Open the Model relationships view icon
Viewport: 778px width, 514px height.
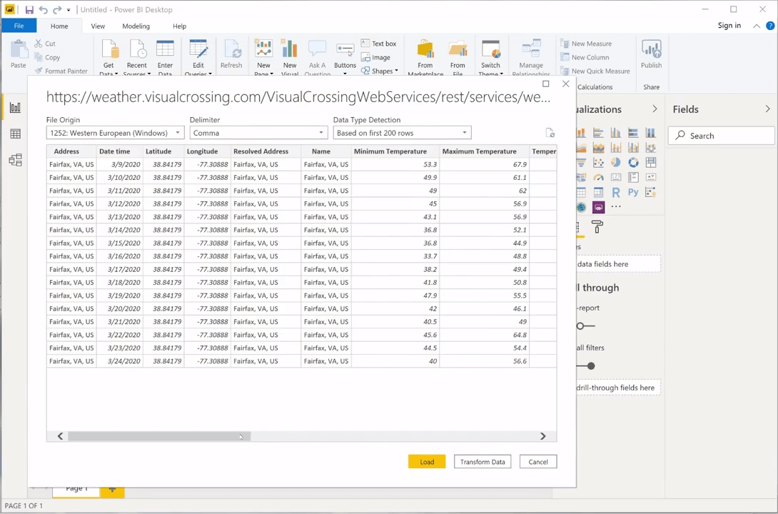click(15, 160)
